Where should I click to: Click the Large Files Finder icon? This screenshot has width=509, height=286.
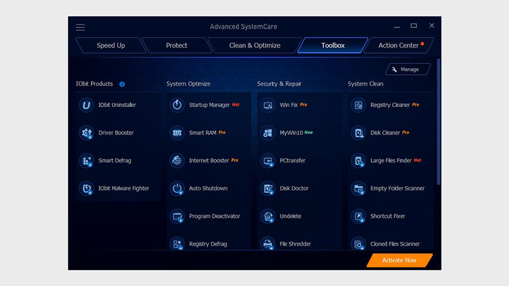(359, 161)
